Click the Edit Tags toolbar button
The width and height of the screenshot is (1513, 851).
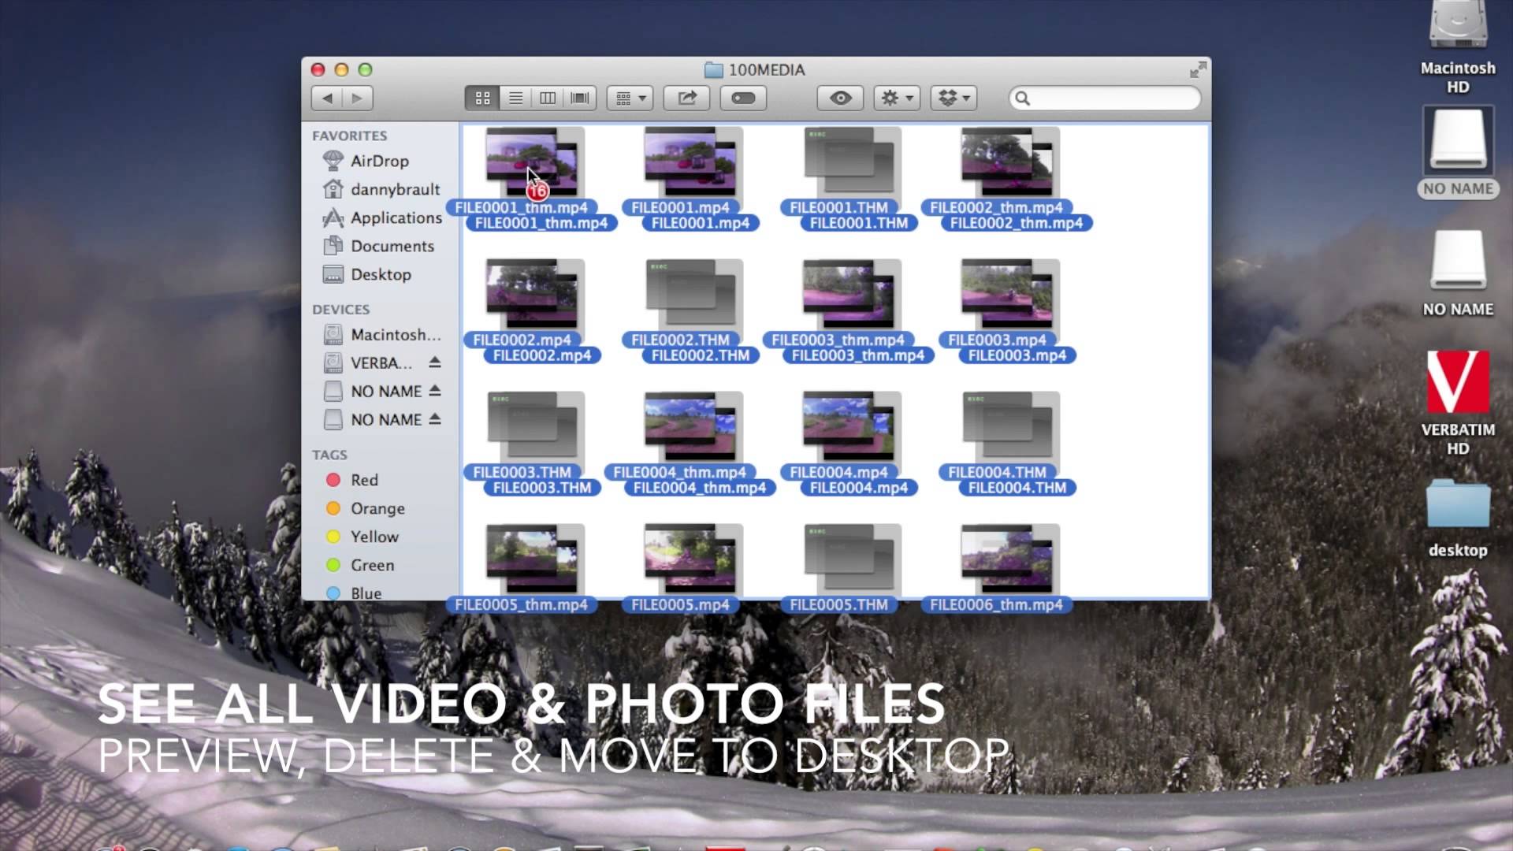[x=743, y=98]
